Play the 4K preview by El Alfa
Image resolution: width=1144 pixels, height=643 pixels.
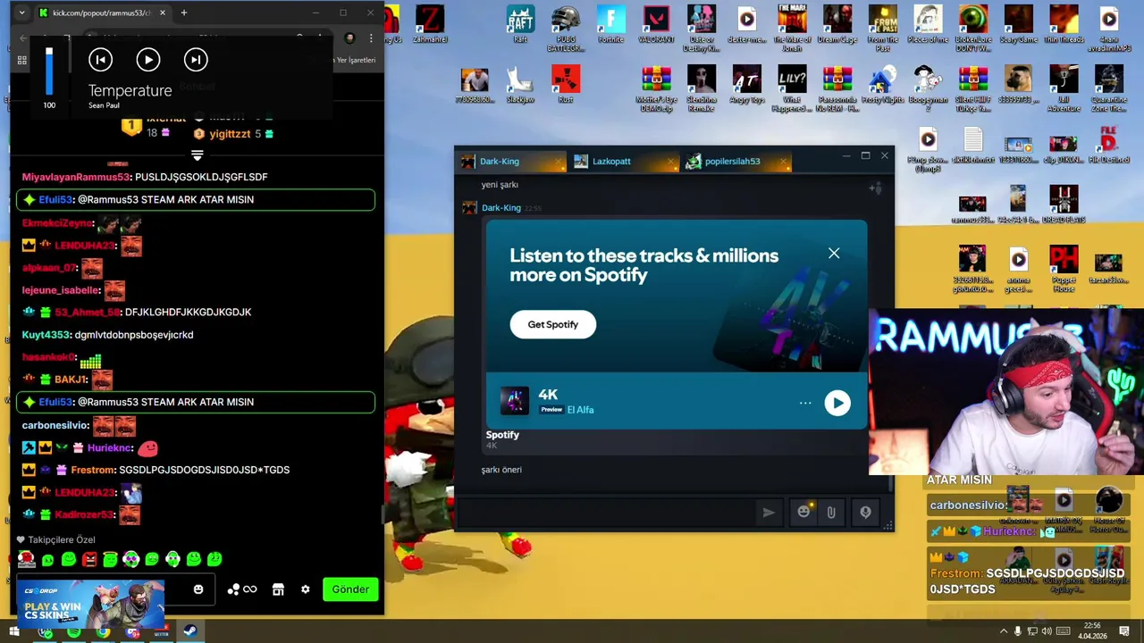click(x=837, y=403)
